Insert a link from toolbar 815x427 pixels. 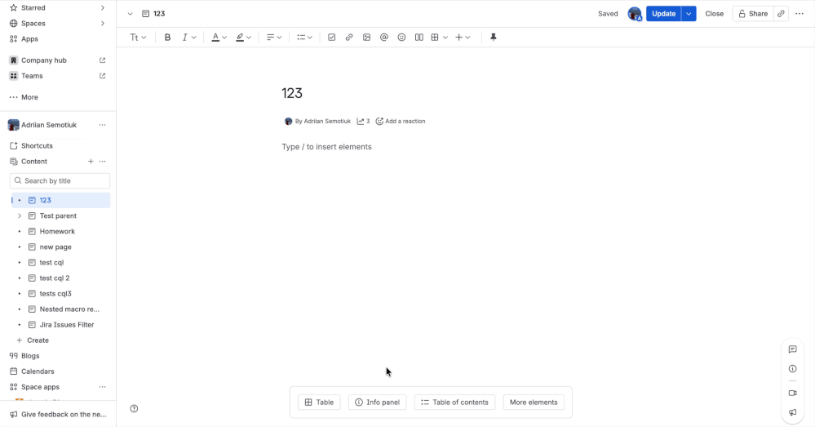click(x=349, y=38)
